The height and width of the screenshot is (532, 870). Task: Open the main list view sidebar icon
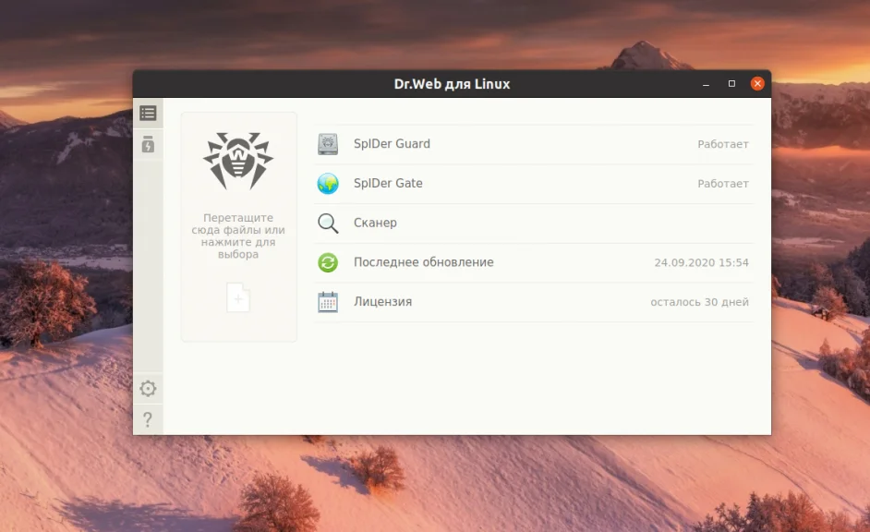pyautogui.click(x=148, y=114)
